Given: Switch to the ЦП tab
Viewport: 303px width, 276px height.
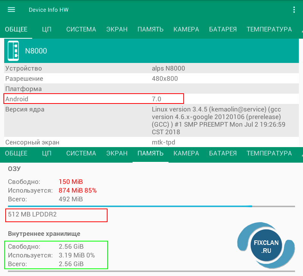Looking at the screenshot, I should (47, 29).
